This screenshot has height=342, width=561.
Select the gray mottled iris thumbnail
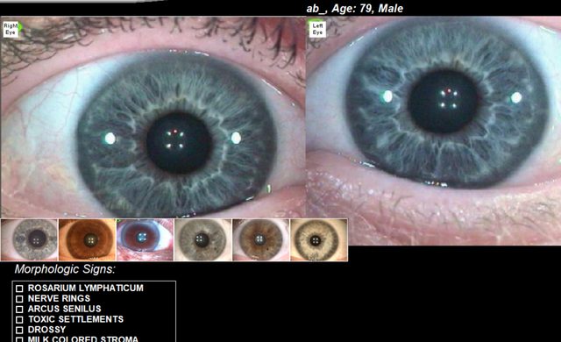pos(29,239)
